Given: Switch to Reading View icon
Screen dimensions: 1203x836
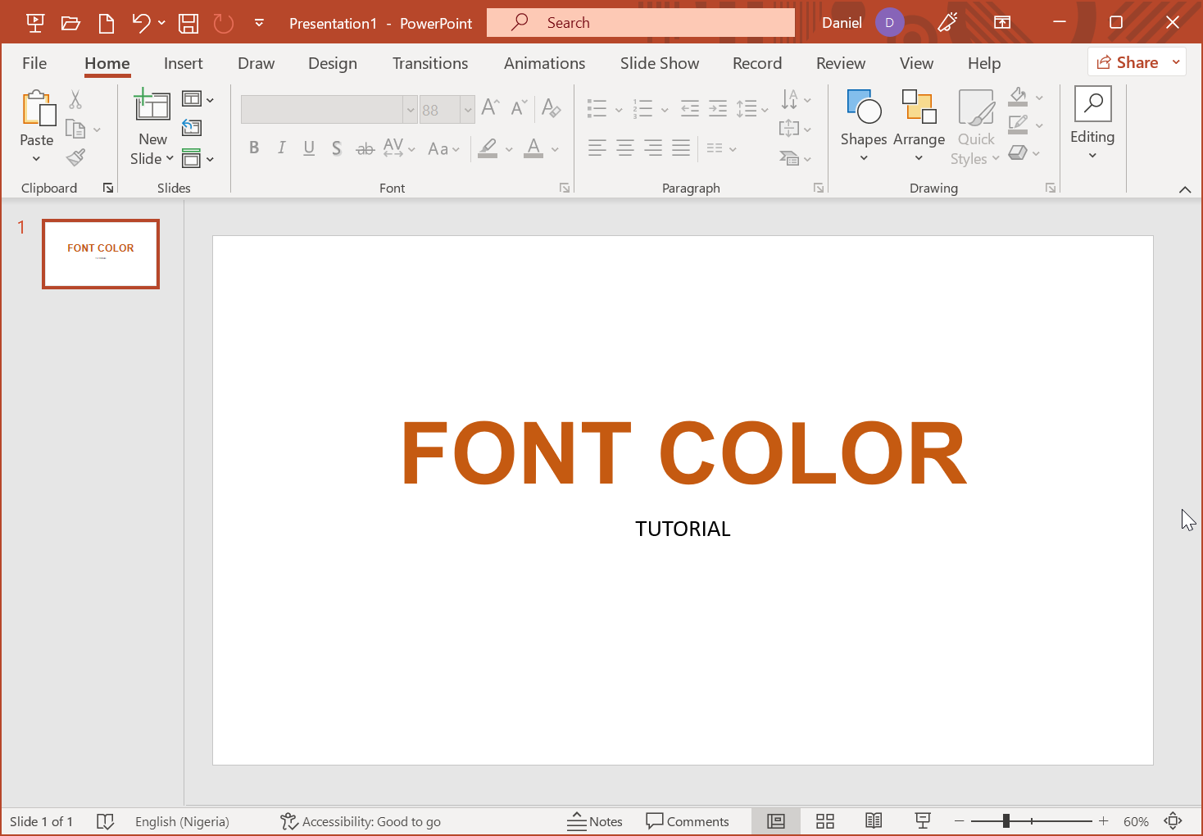Looking at the screenshot, I should [x=874, y=821].
